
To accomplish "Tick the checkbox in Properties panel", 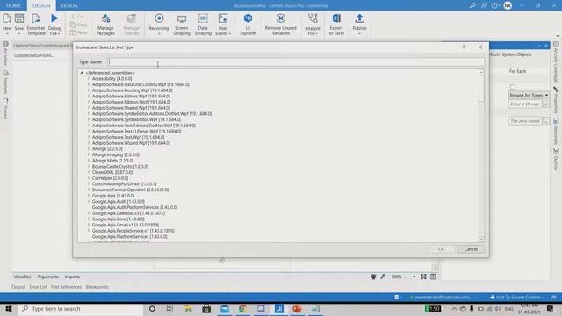I will click(x=513, y=87).
